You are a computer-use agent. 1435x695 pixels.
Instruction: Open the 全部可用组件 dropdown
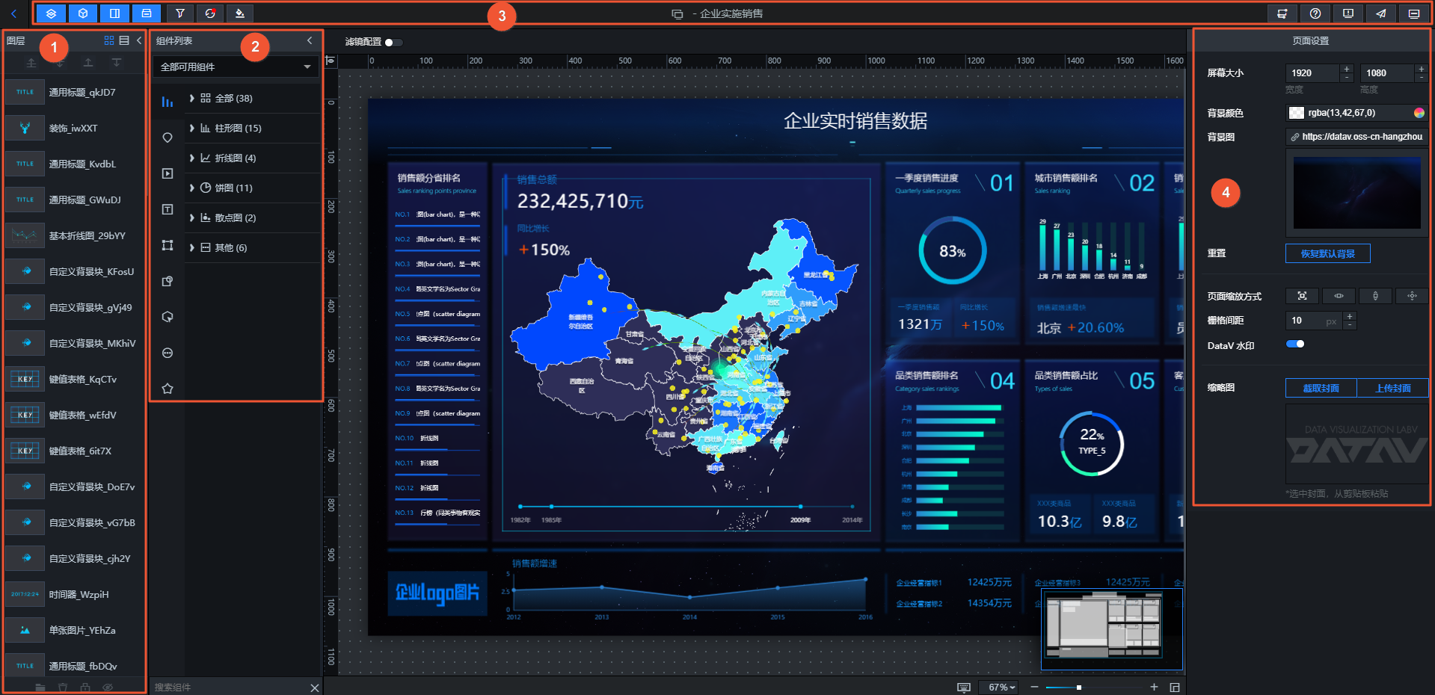(236, 67)
